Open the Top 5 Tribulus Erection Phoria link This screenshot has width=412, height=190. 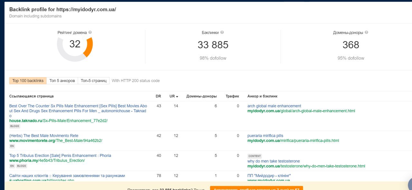click(x=60, y=156)
